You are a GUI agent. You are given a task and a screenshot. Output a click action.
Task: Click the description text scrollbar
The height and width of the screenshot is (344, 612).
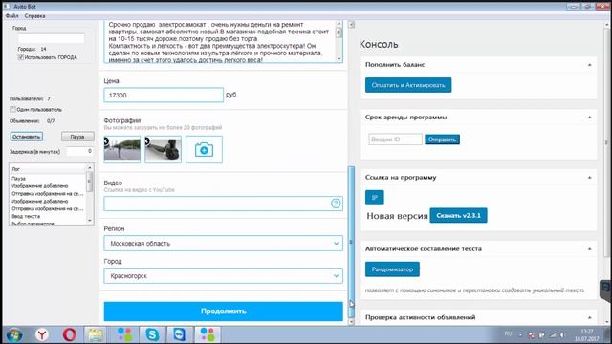coord(339,33)
